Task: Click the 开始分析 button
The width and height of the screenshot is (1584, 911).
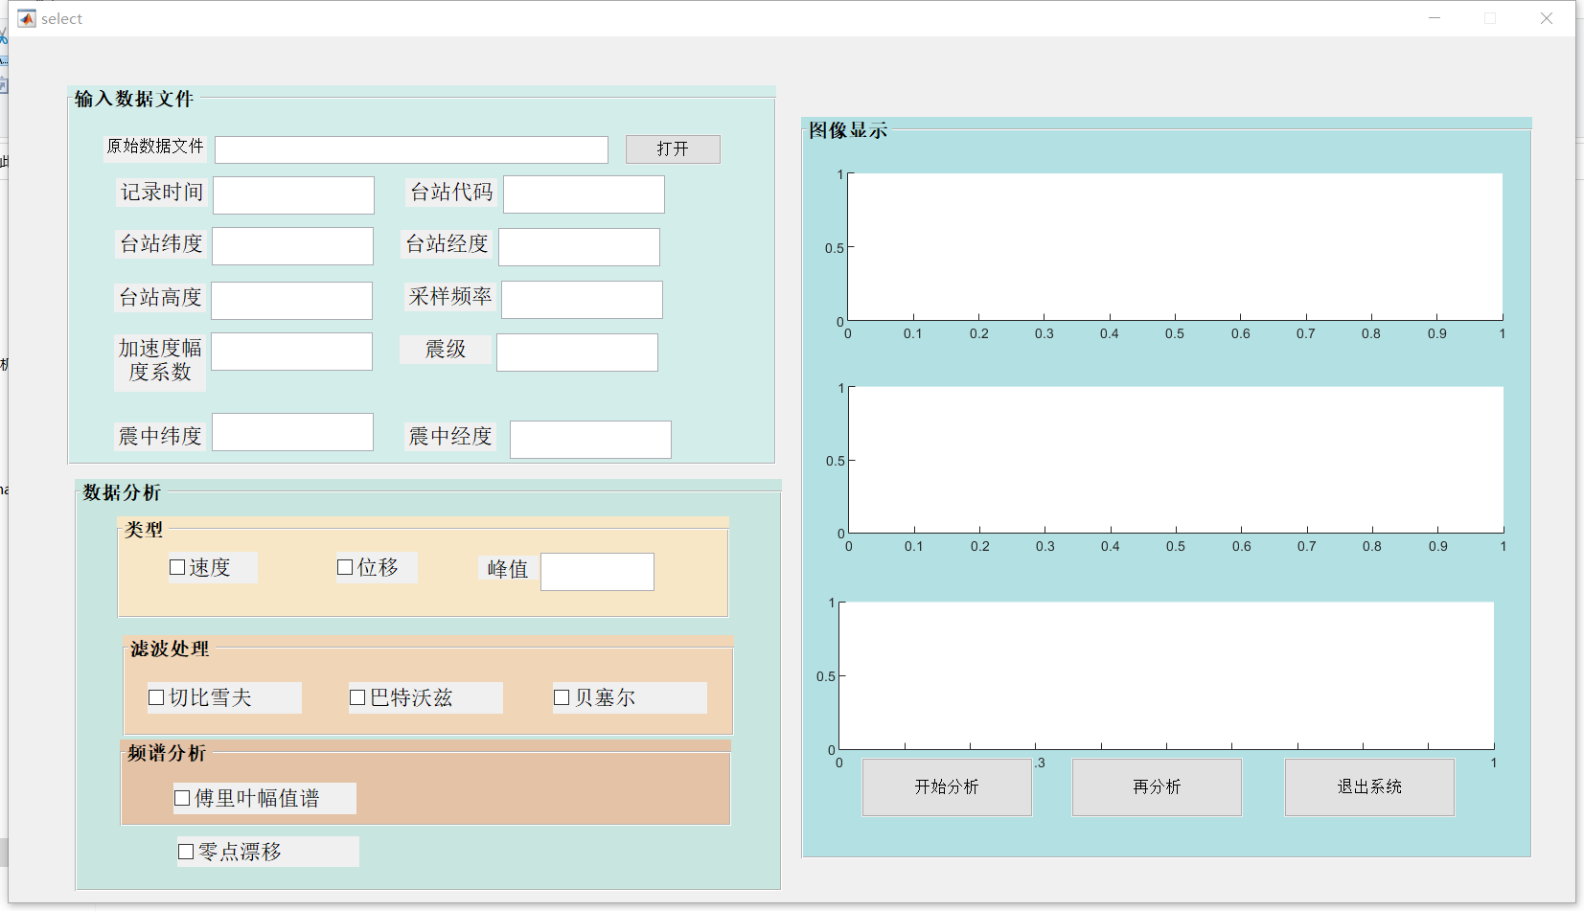Action: [x=947, y=787]
